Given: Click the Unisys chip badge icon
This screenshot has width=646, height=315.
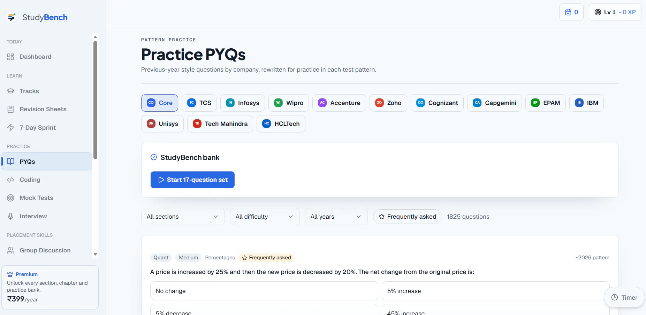Looking at the screenshot, I should coord(151,123).
